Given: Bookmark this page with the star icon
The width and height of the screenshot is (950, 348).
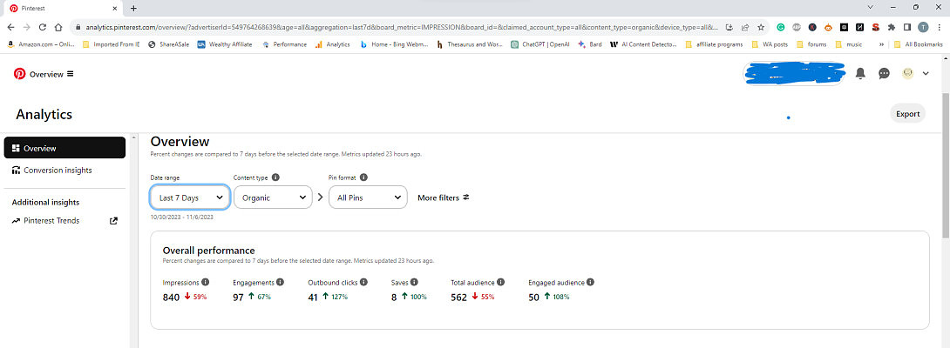Looking at the screenshot, I should [x=761, y=27].
